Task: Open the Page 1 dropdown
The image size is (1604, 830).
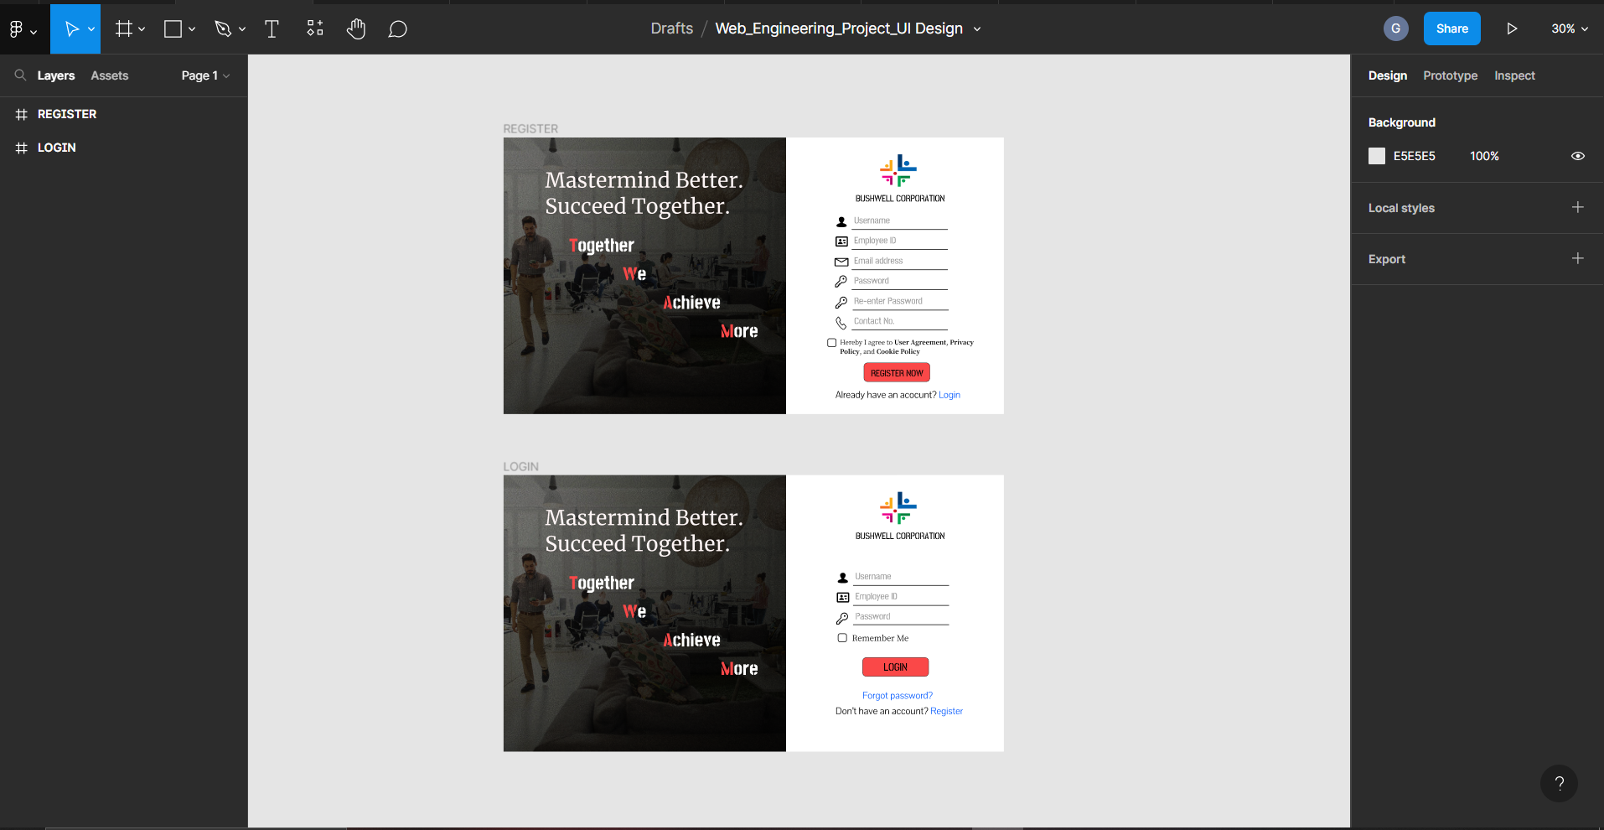Action: click(204, 75)
